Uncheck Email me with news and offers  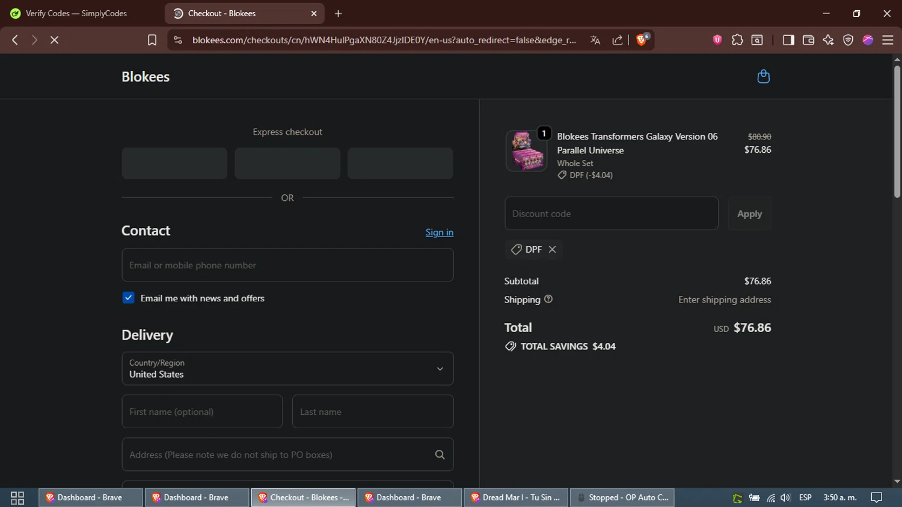point(128,298)
